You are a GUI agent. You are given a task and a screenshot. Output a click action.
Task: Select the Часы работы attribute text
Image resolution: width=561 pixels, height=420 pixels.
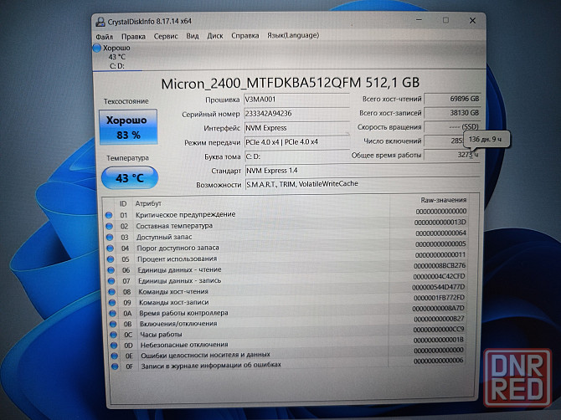[161, 335]
